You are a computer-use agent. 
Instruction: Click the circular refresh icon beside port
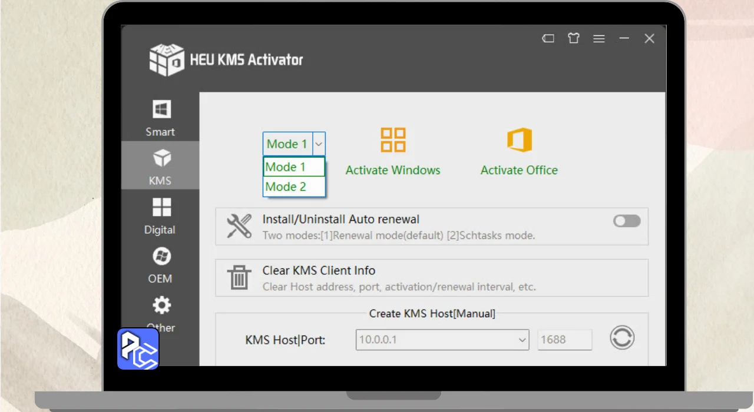pyautogui.click(x=621, y=338)
